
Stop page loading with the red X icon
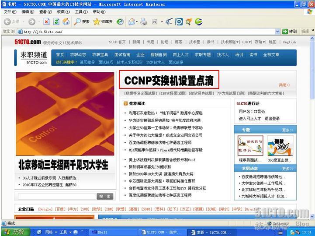pyautogui.click(x=46, y=21)
